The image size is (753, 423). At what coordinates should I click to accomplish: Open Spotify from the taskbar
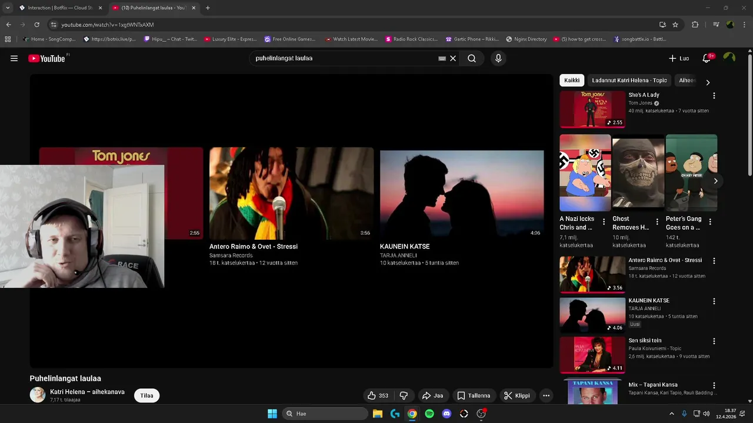click(x=429, y=414)
